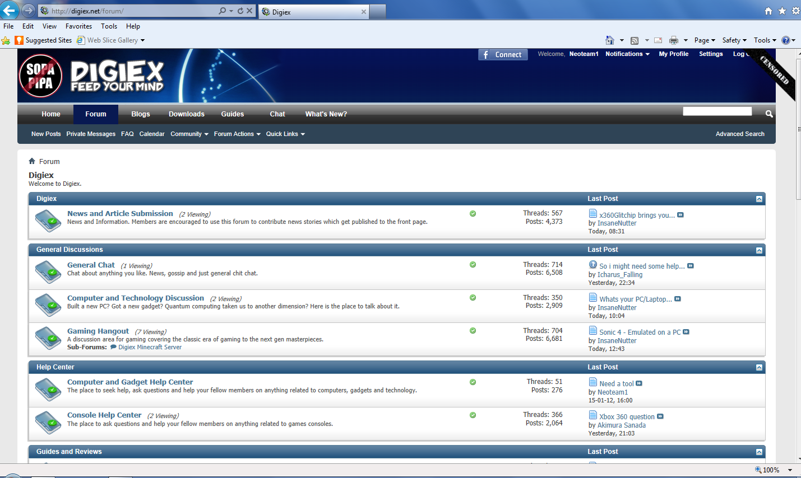Click the forum search magnifier icon
801x478 pixels.
[x=769, y=114]
